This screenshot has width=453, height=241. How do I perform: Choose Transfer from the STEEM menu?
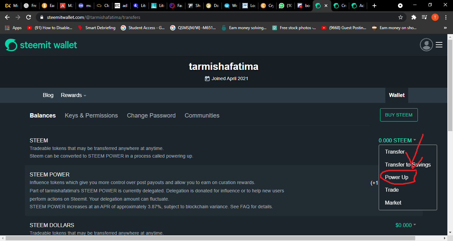coord(395,152)
